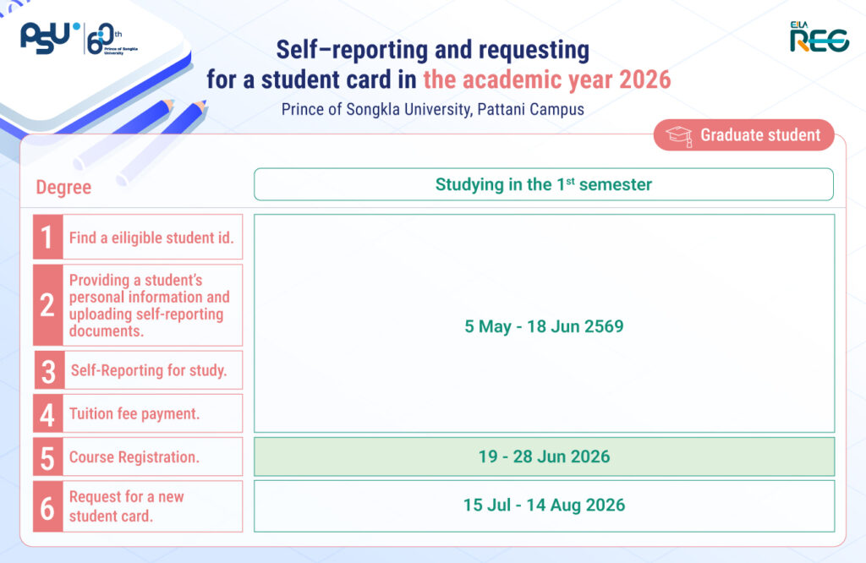Screen dimensions: 866x563
Task: Click 'Request for a new student card.'
Action: tap(127, 506)
